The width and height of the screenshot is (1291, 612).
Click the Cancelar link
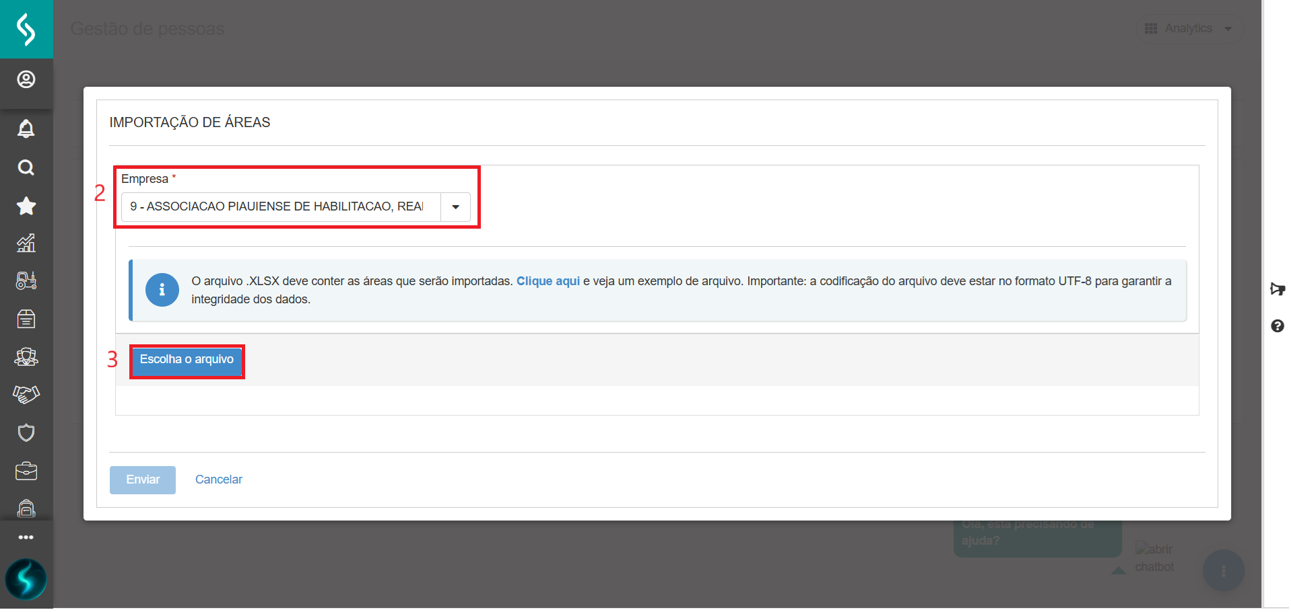218,480
